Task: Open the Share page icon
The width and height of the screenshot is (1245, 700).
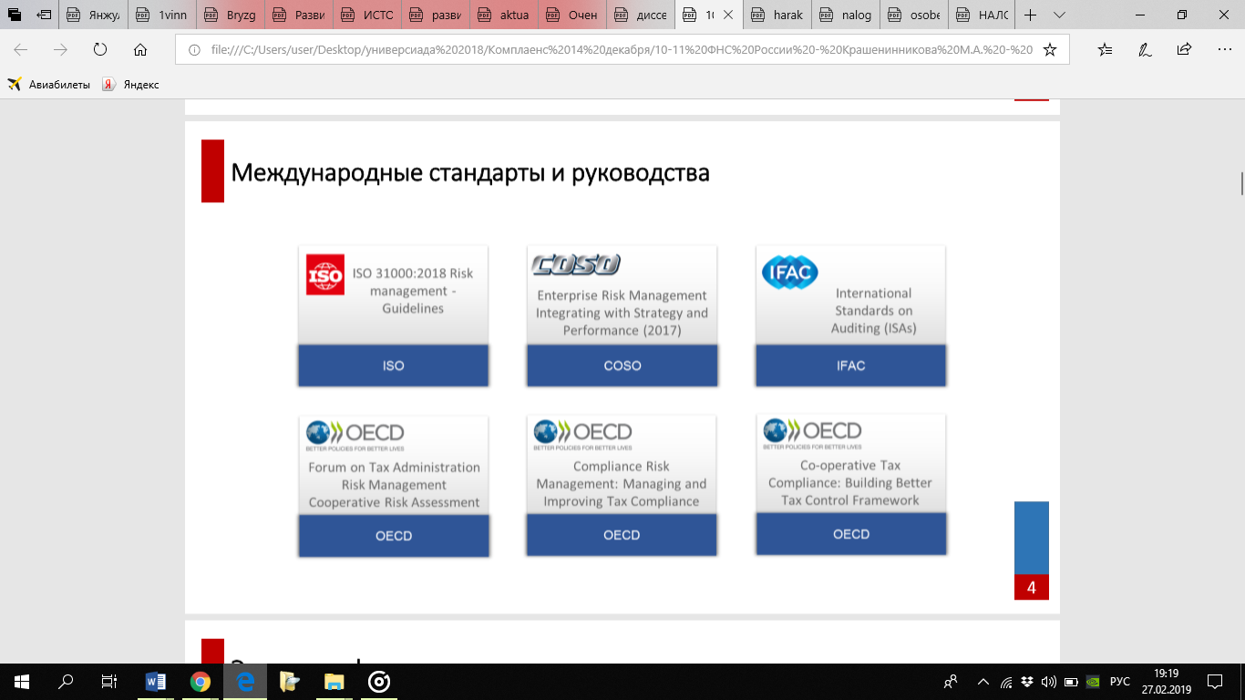Action: click(1184, 50)
